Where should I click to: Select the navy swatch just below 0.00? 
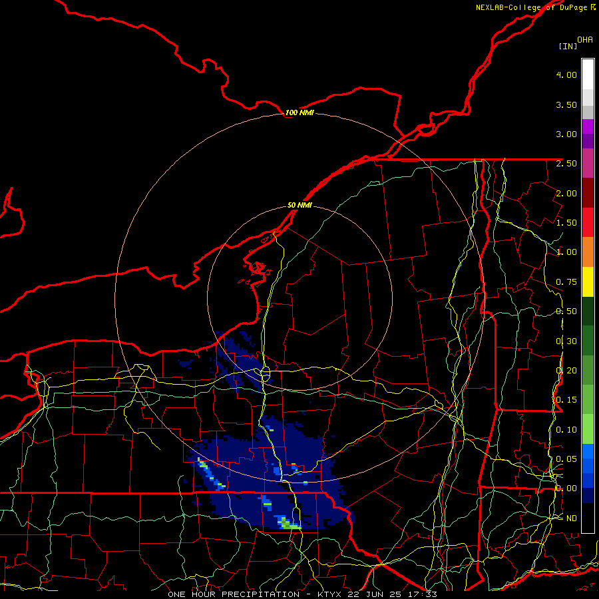pyautogui.click(x=588, y=495)
